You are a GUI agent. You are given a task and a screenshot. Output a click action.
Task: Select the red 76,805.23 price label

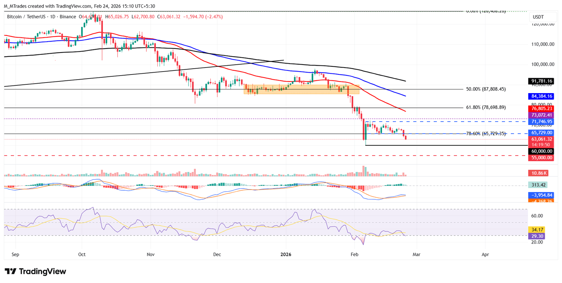[x=540, y=108]
